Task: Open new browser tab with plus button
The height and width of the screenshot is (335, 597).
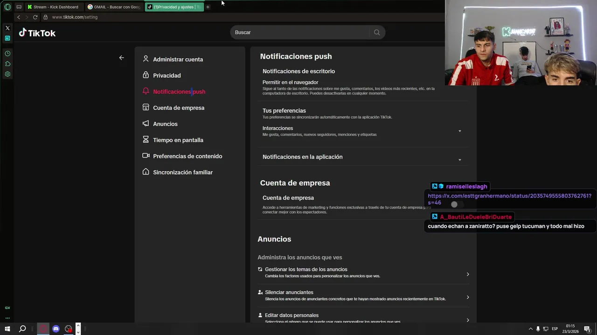Action: (208, 7)
